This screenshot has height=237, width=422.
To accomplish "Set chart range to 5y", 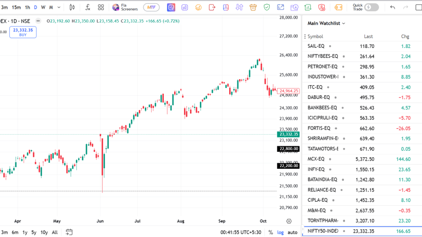I will click(x=34, y=232).
